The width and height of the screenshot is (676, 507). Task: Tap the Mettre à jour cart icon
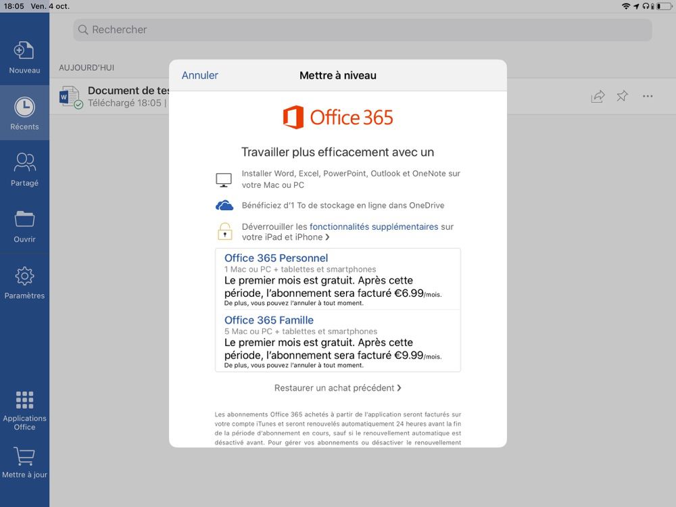pos(24,456)
